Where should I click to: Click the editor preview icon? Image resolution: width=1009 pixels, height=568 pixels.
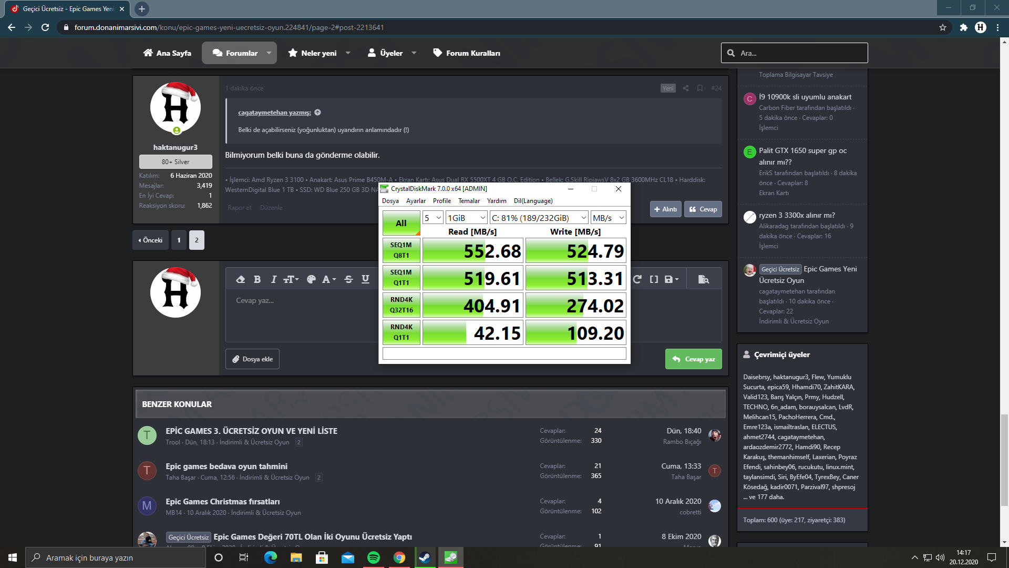pyautogui.click(x=703, y=279)
